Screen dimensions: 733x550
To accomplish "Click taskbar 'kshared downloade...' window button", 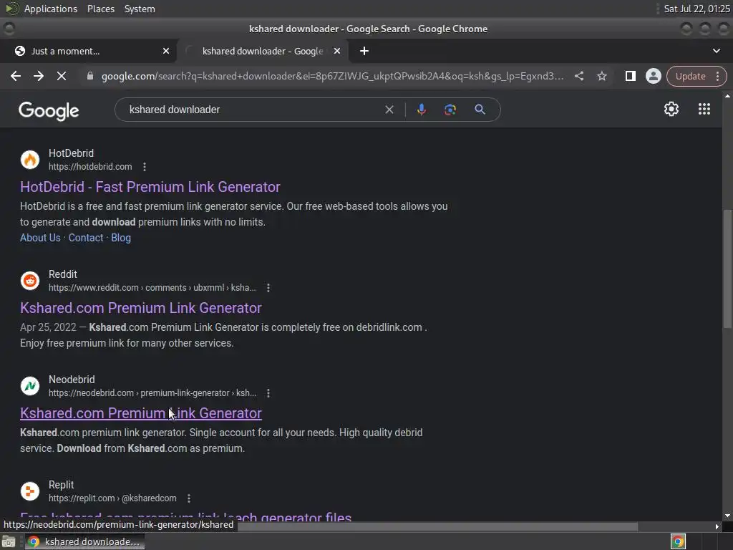I will pyautogui.click(x=84, y=541).
